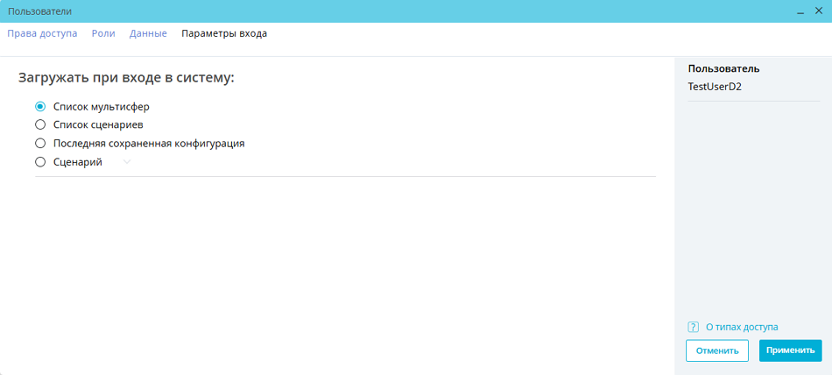Expand the Сценарий dropdown chevron

point(126,162)
